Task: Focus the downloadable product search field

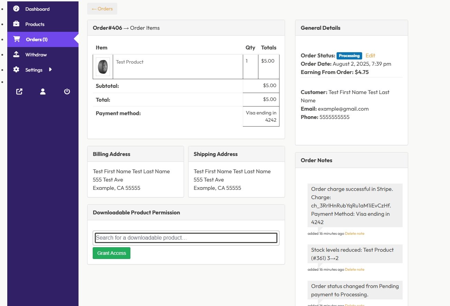Action: [x=186, y=238]
